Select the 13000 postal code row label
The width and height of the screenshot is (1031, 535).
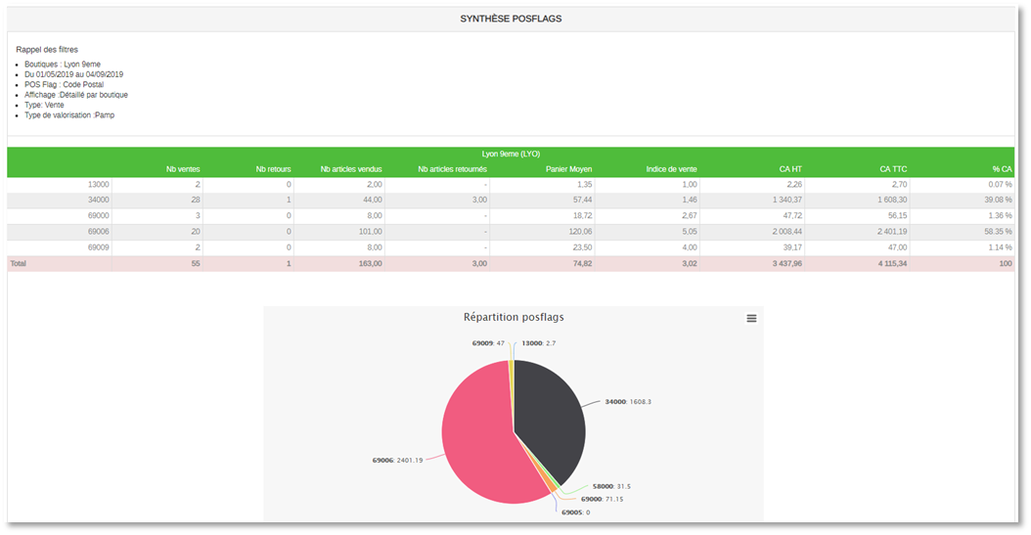(x=99, y=184)
